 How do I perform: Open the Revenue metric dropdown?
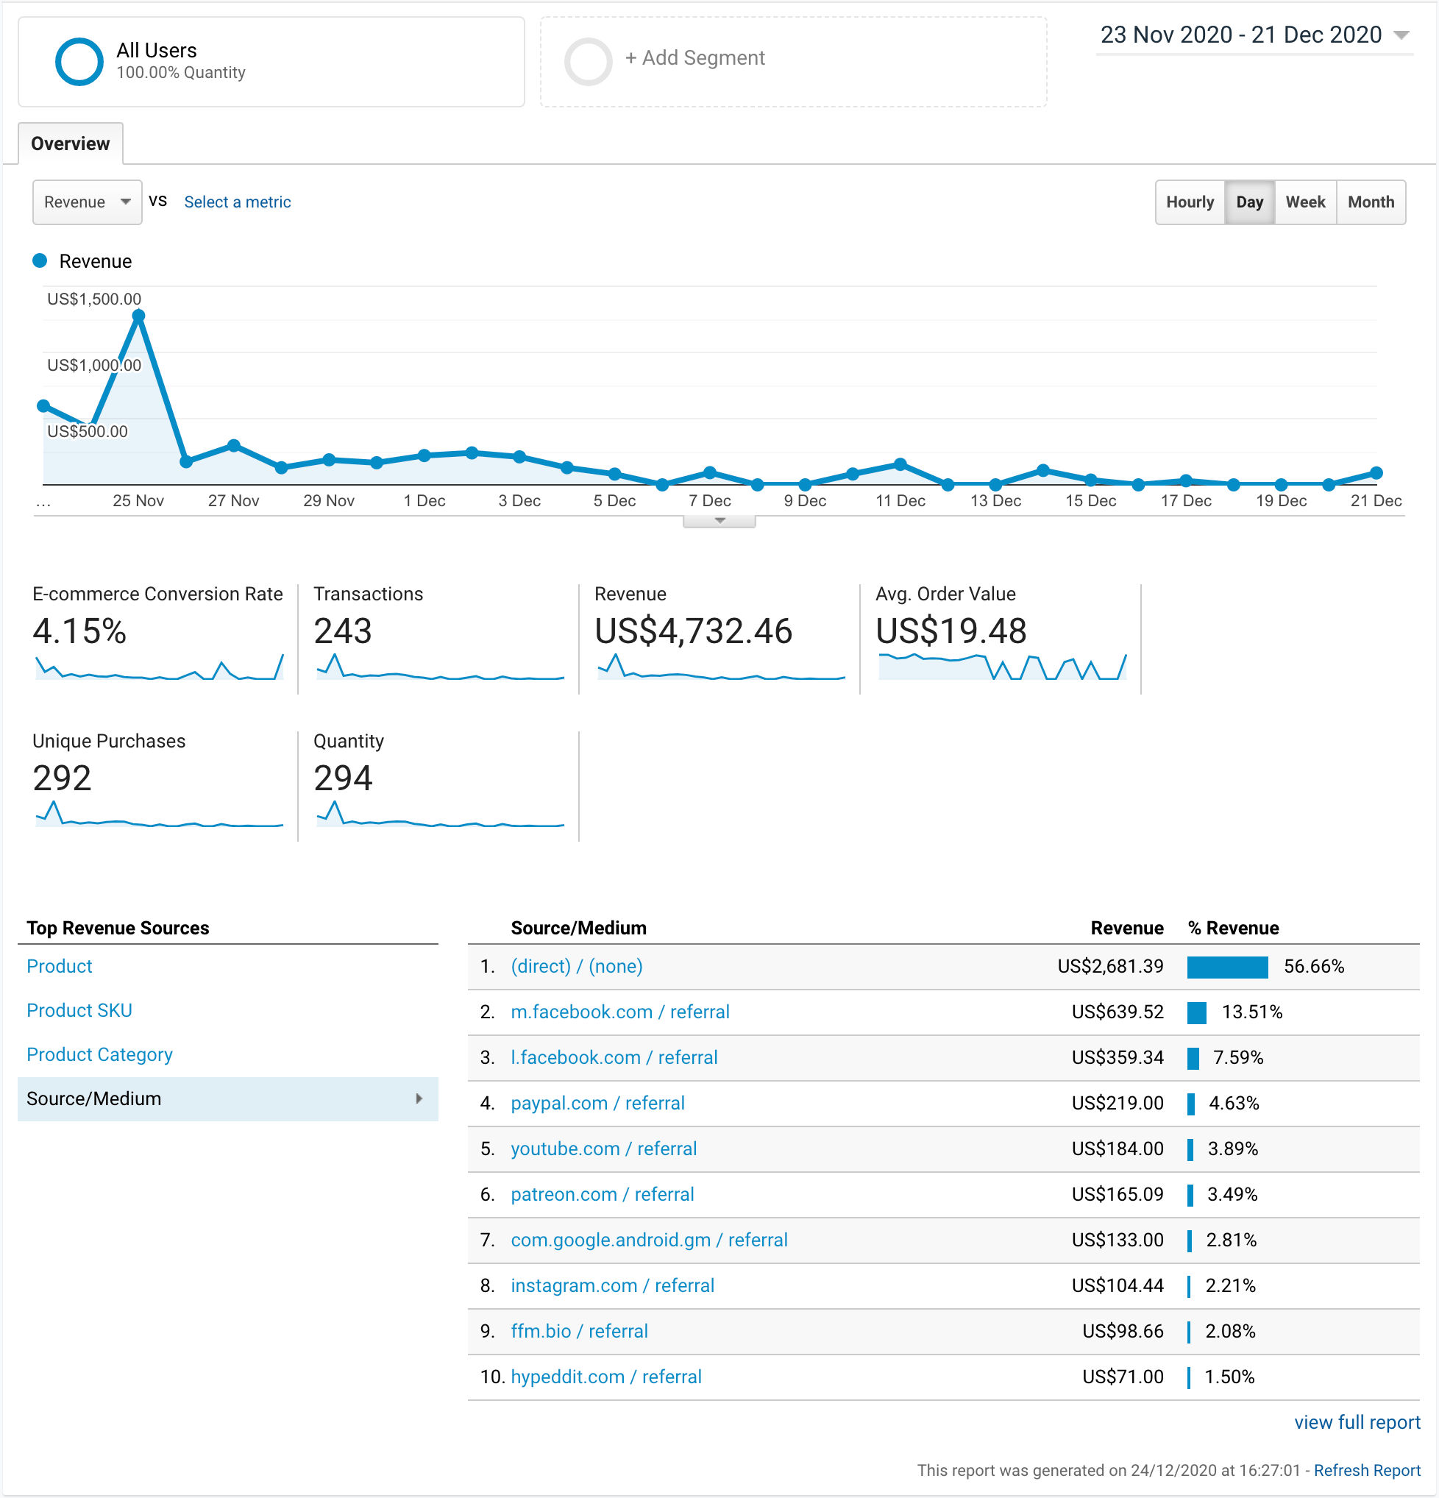[86, 202]
